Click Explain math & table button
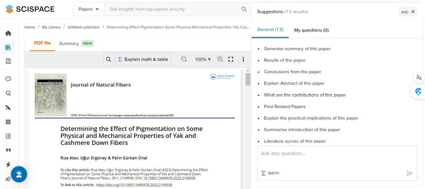The width and height of the screenshot is (425, 189). pyautogui.click(x=142, y=59)
